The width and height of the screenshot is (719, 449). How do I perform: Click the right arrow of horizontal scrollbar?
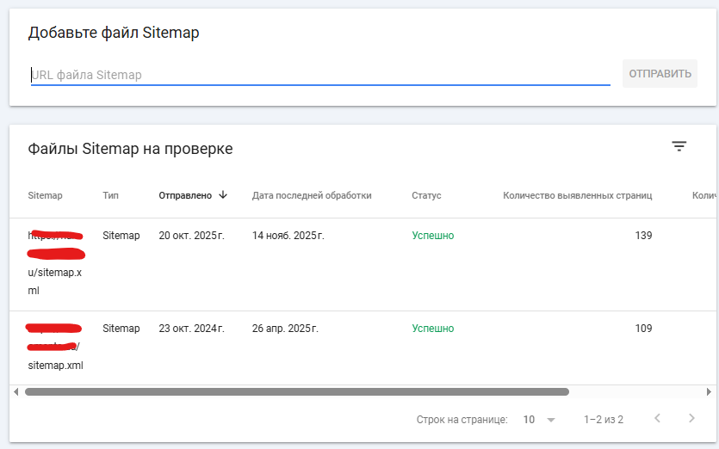(709, 391)
